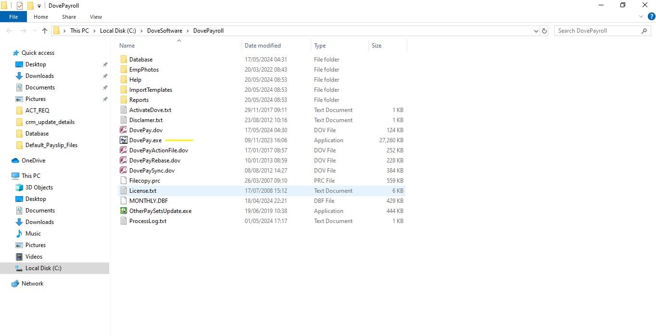Click the DovePay.exe application icon
This screenshot has height=336, width=656.
click(x=124, y=140)
